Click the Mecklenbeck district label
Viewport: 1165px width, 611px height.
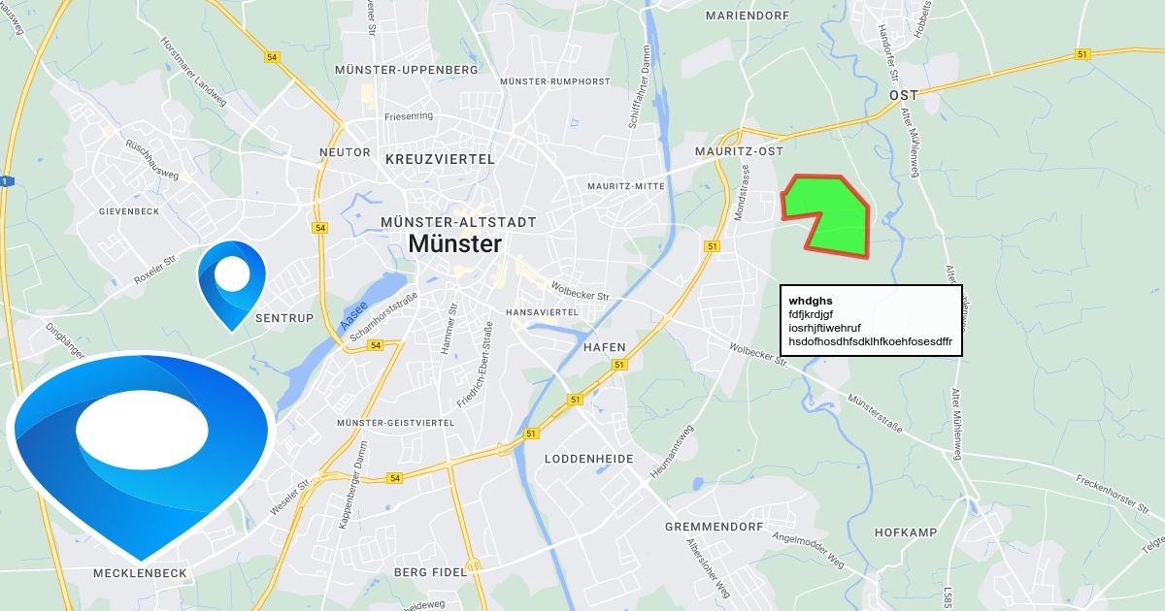[140, 573]
